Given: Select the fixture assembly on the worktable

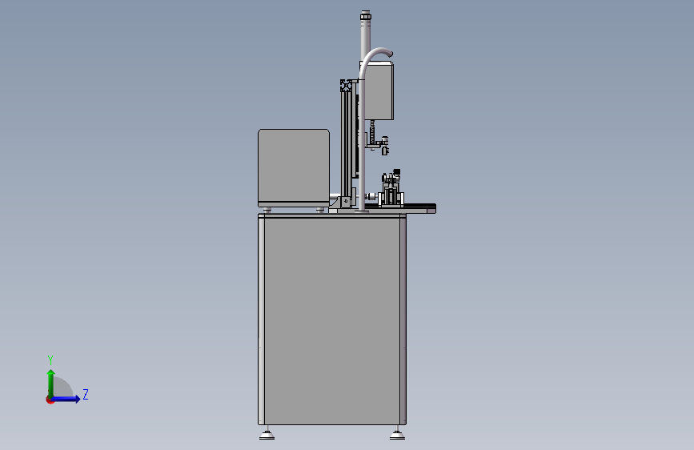Looking at the screenshot, I should [391, 190].
